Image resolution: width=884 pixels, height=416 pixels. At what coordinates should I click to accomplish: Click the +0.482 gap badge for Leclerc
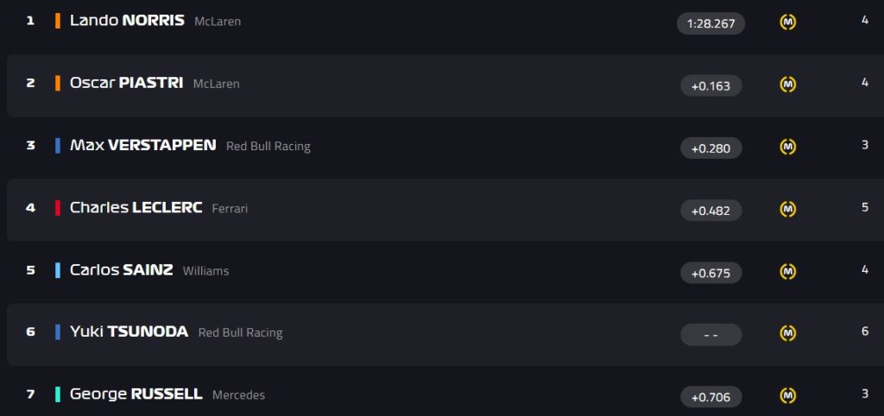(711, 211)
